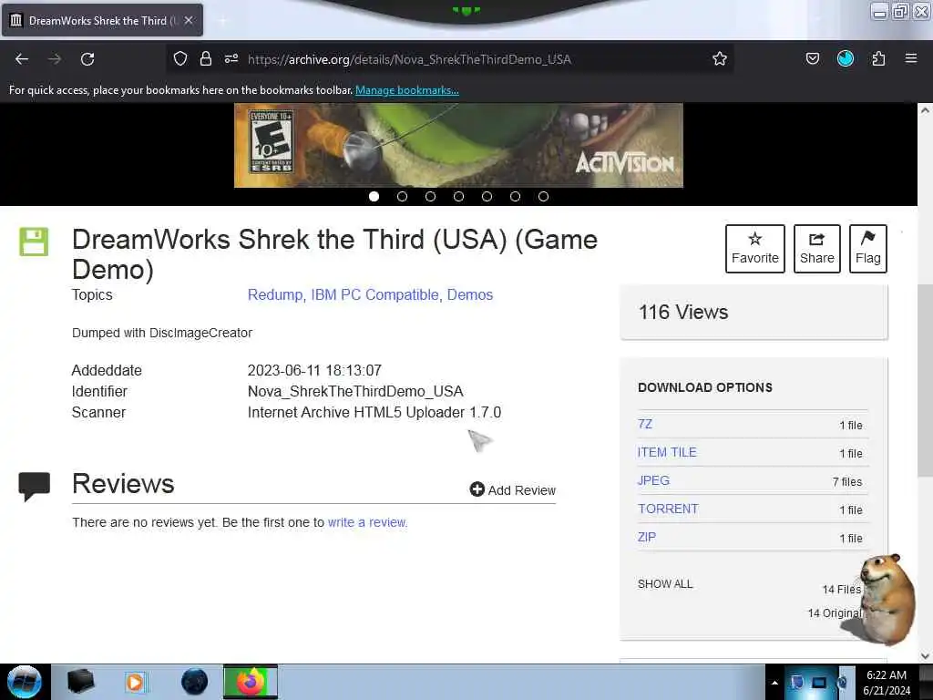Image resolution: width=933 pixels, height=700 pixels.
Task: Go back to the previous page
Action: click(22, 59)
